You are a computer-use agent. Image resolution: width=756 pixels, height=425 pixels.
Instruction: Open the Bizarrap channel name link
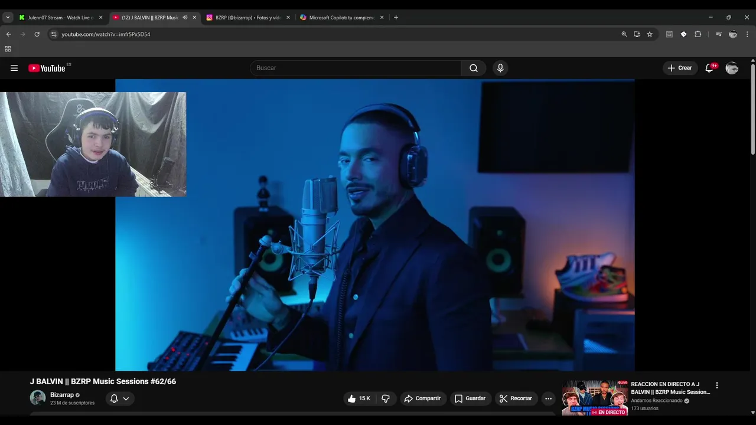62,395
